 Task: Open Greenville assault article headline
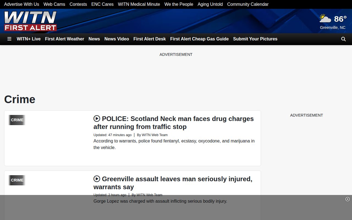[173, 183]
